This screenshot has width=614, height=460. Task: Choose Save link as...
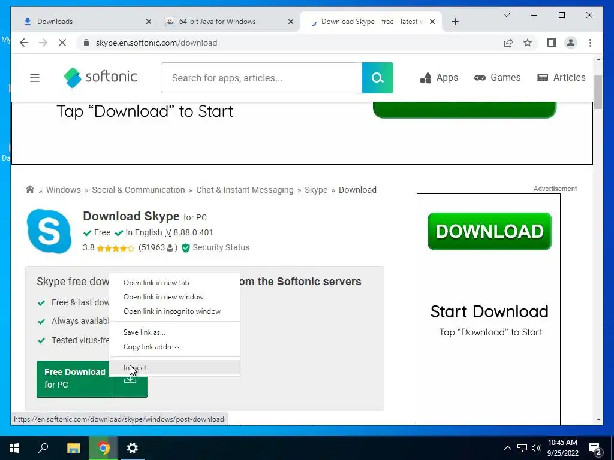tap(174, 332)
